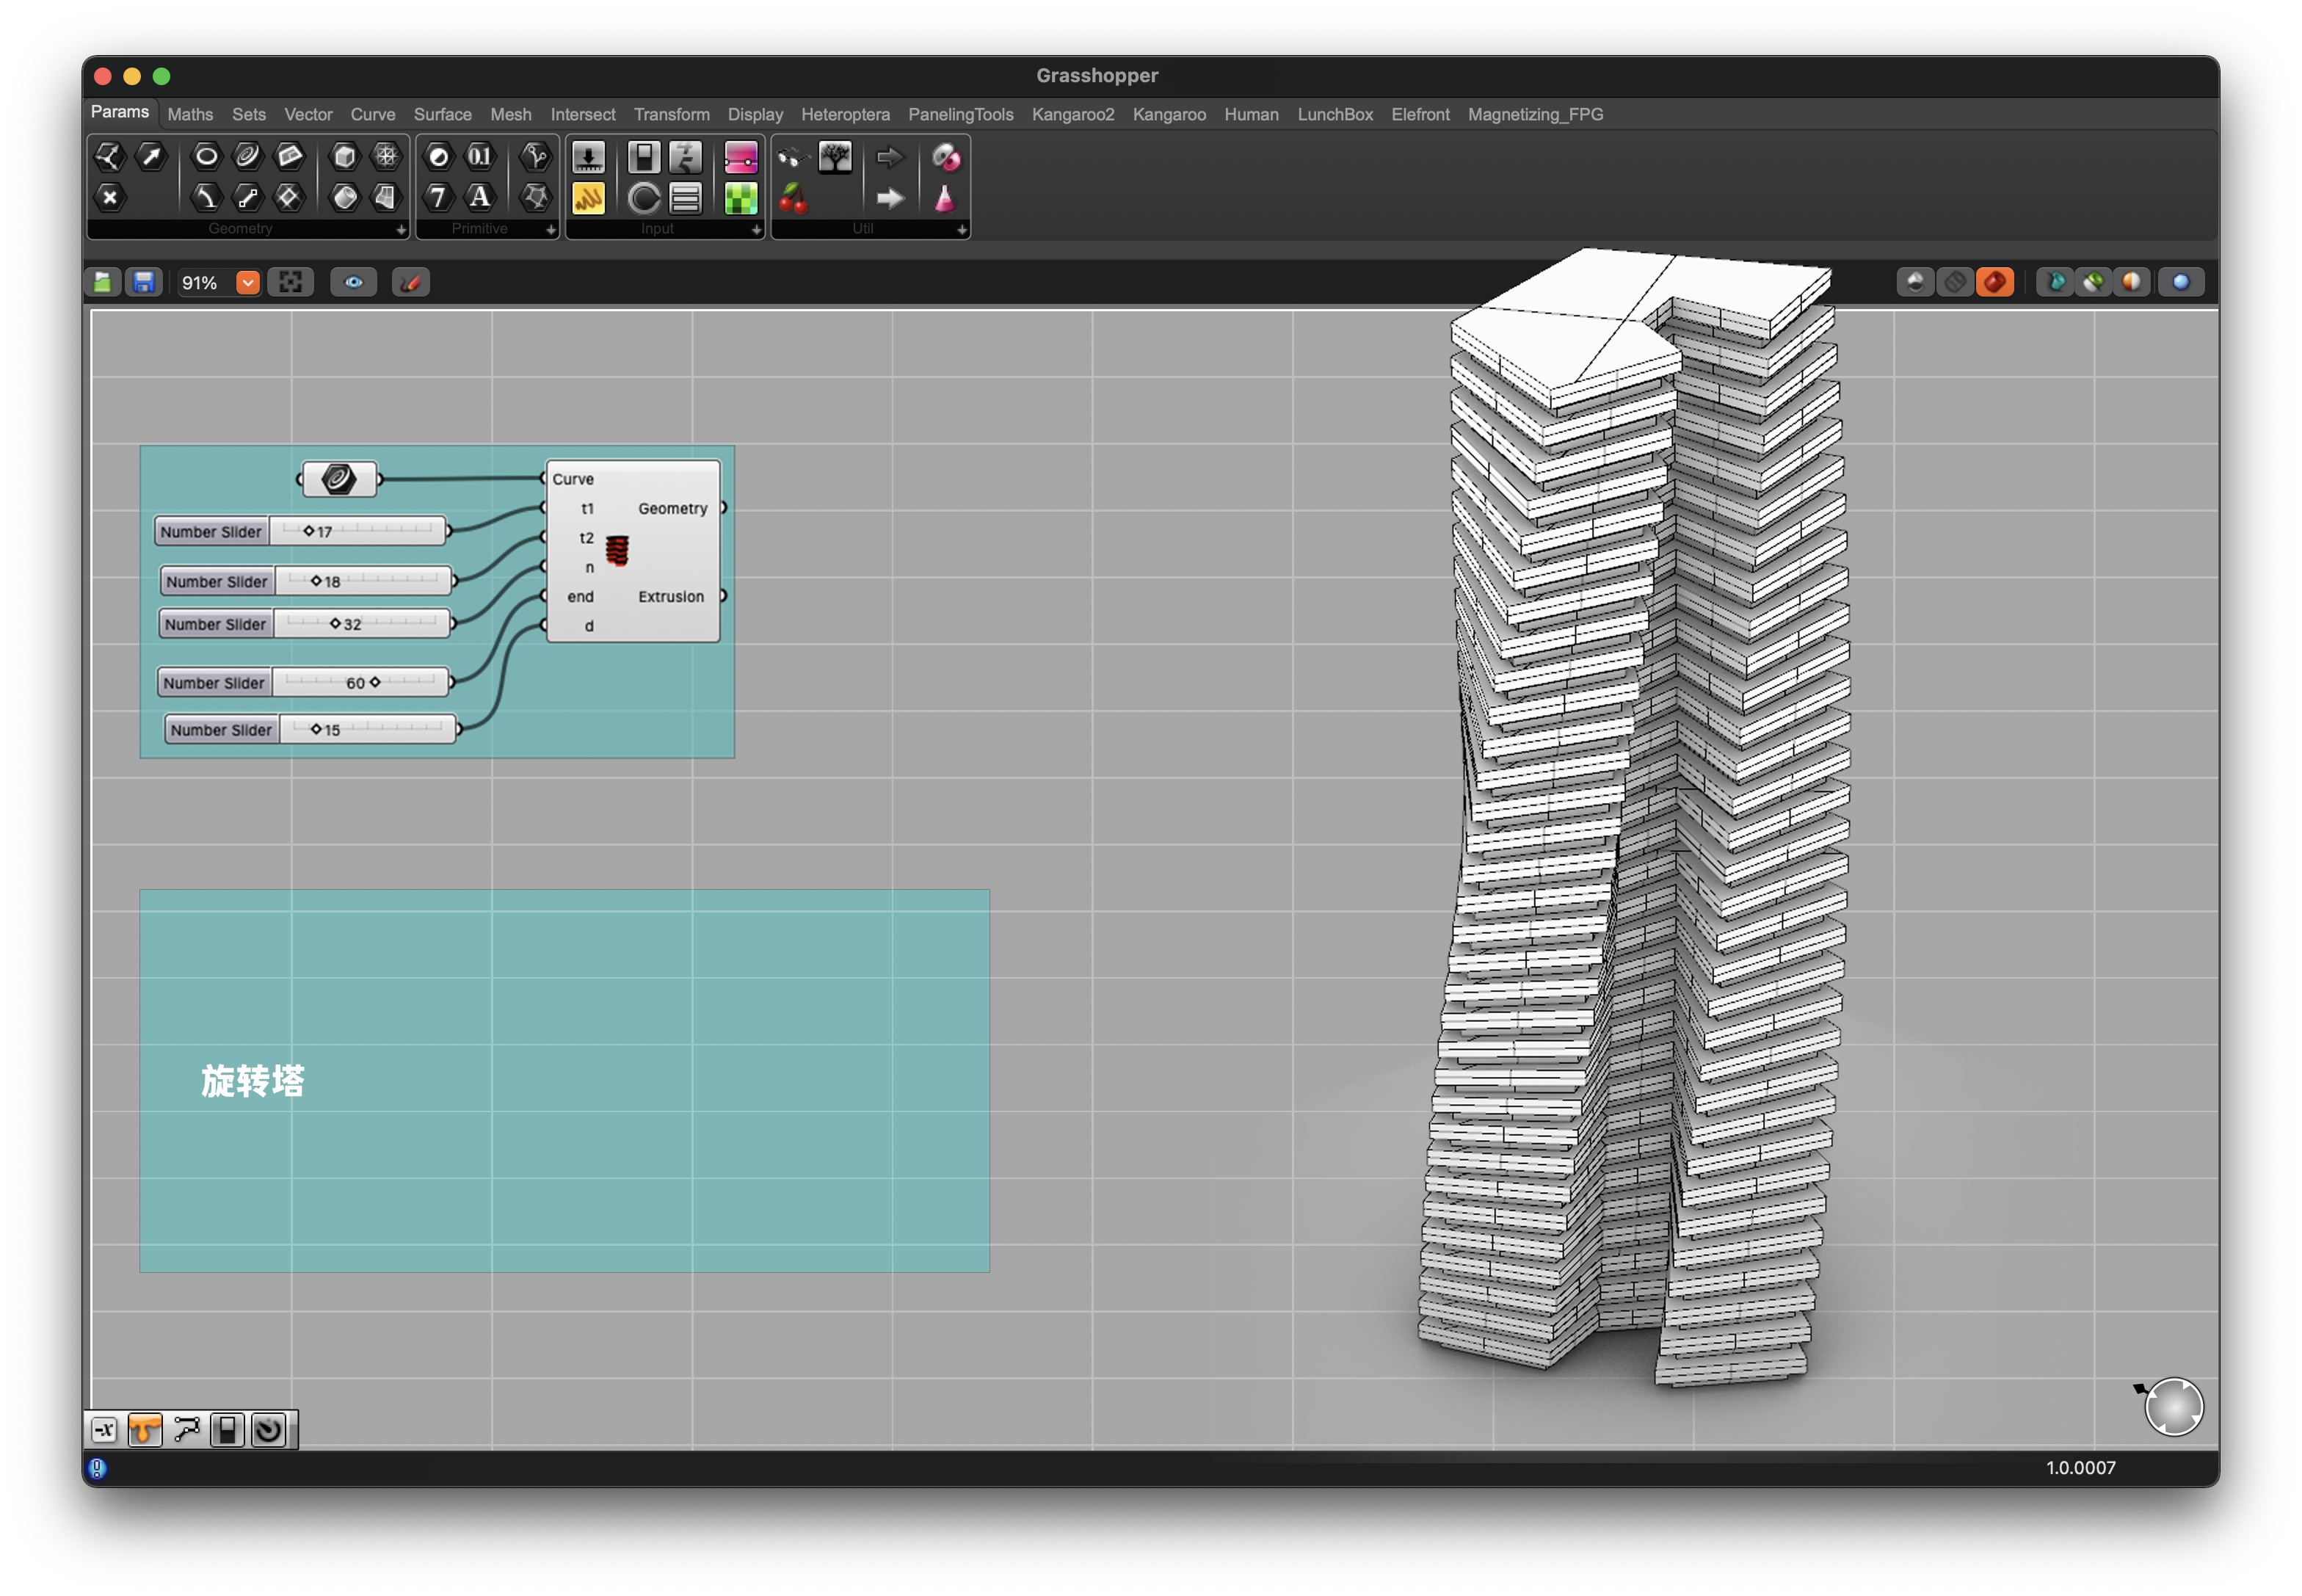Toggle wireframe preview mode off
Image resolution: width=2302 pixels, height=1596 pixels.
point(1954,282)
